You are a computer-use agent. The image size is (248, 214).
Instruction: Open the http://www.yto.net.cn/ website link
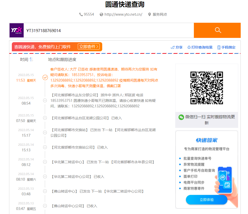123,14
